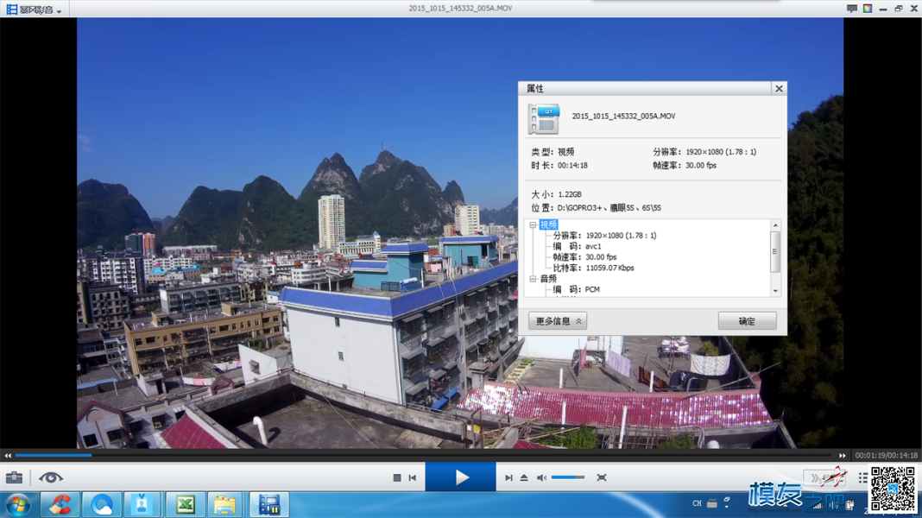Select the 比特率: 11059.07 Kbps row
Viewport: 922px width, 518px height.
pos(593,268)
